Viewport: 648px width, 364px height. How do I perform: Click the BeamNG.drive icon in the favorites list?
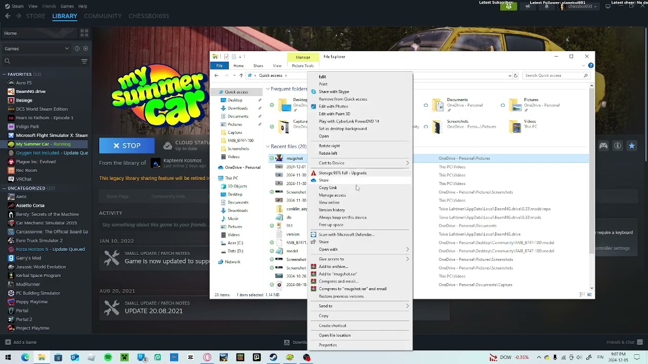[11, 92]
